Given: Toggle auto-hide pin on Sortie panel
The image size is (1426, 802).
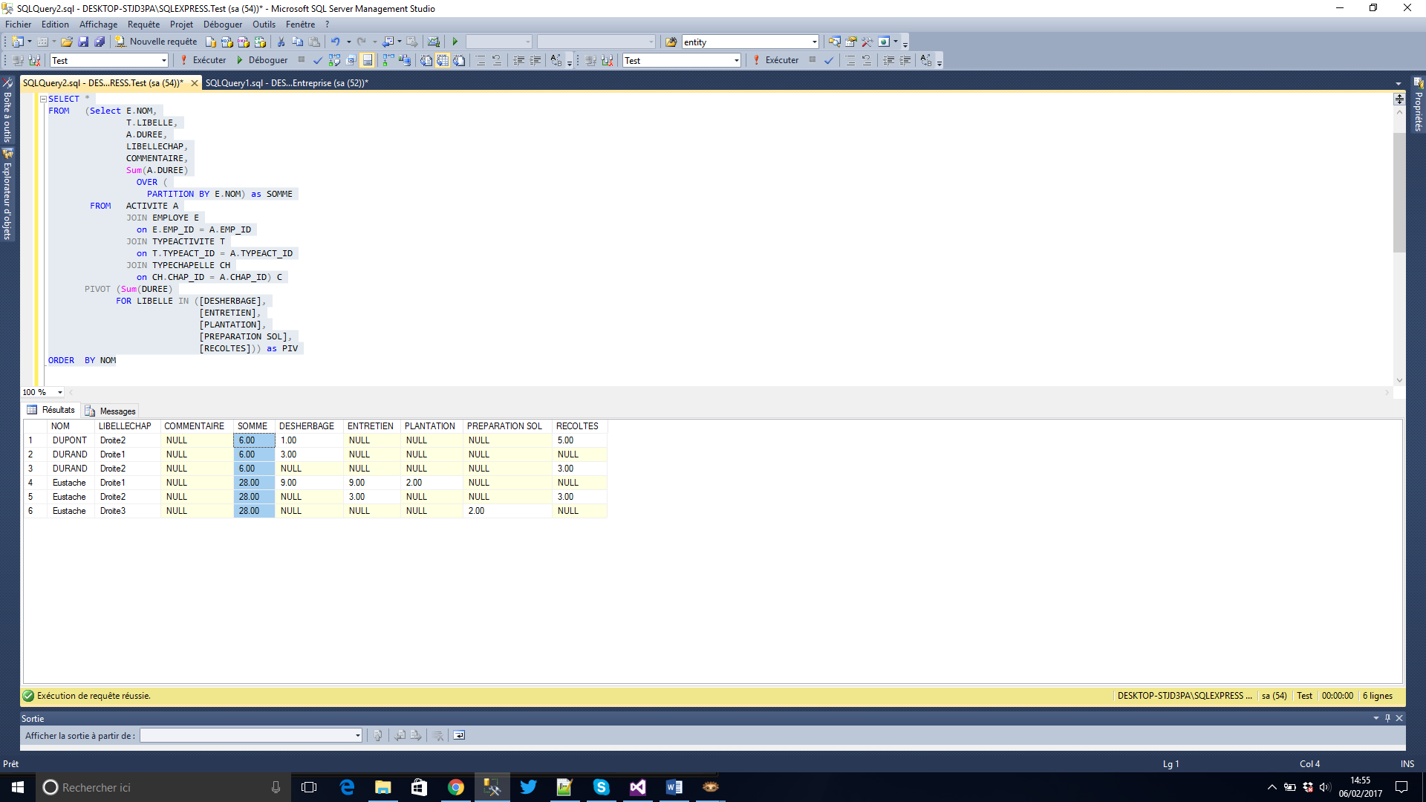Looking at the screenshot, I should click(x=1387, y=718).
